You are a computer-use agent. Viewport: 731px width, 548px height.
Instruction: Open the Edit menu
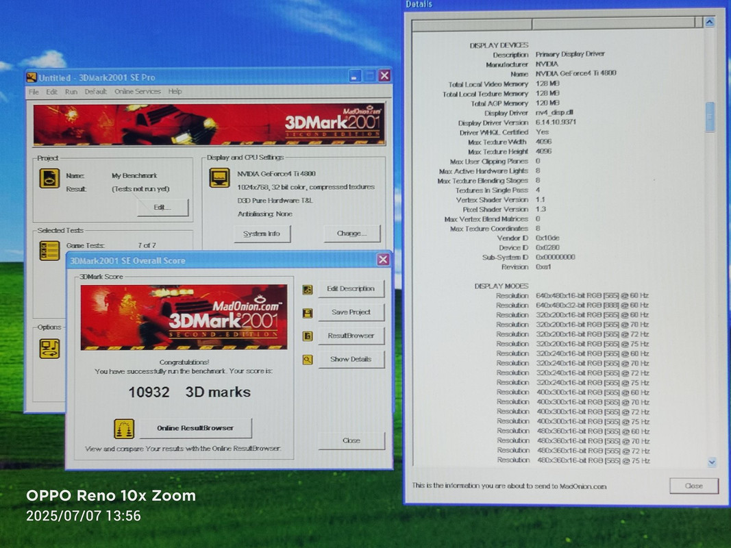pyautogui.click(x=51, y=92)
